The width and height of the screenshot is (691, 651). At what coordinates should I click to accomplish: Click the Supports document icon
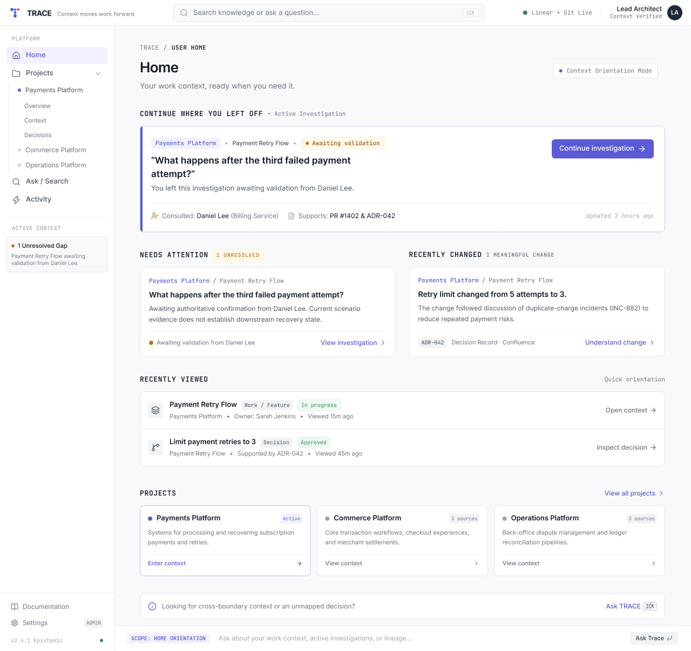click(x=292, y=216)
